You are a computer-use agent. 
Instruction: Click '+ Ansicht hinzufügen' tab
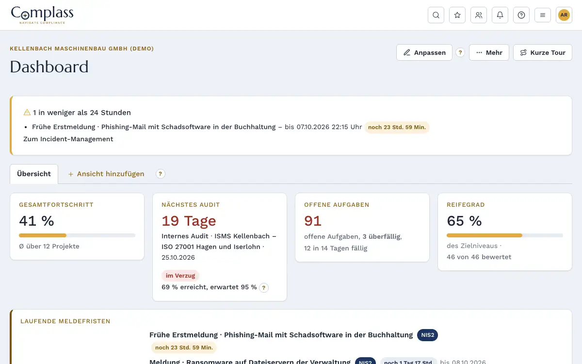[106, 174]
